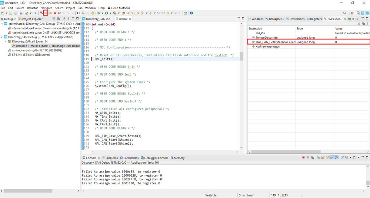Click the Resume debug button
370x198 pixels.
(46, 13)
